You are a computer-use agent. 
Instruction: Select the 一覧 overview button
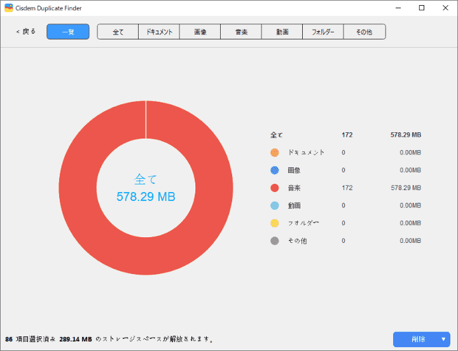(68, 32)
